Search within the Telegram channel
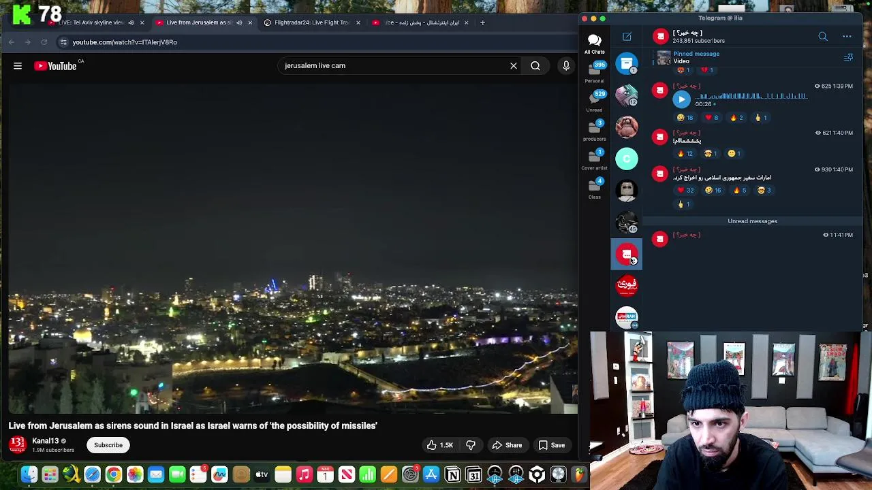 823,36
